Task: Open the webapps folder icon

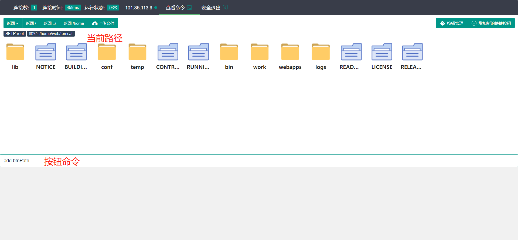Action: point(290,52)
